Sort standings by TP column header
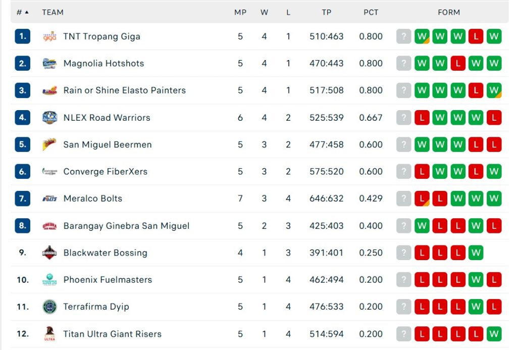Image resolution: width=517 pixels, height=350 pixels. coord(327,12)
